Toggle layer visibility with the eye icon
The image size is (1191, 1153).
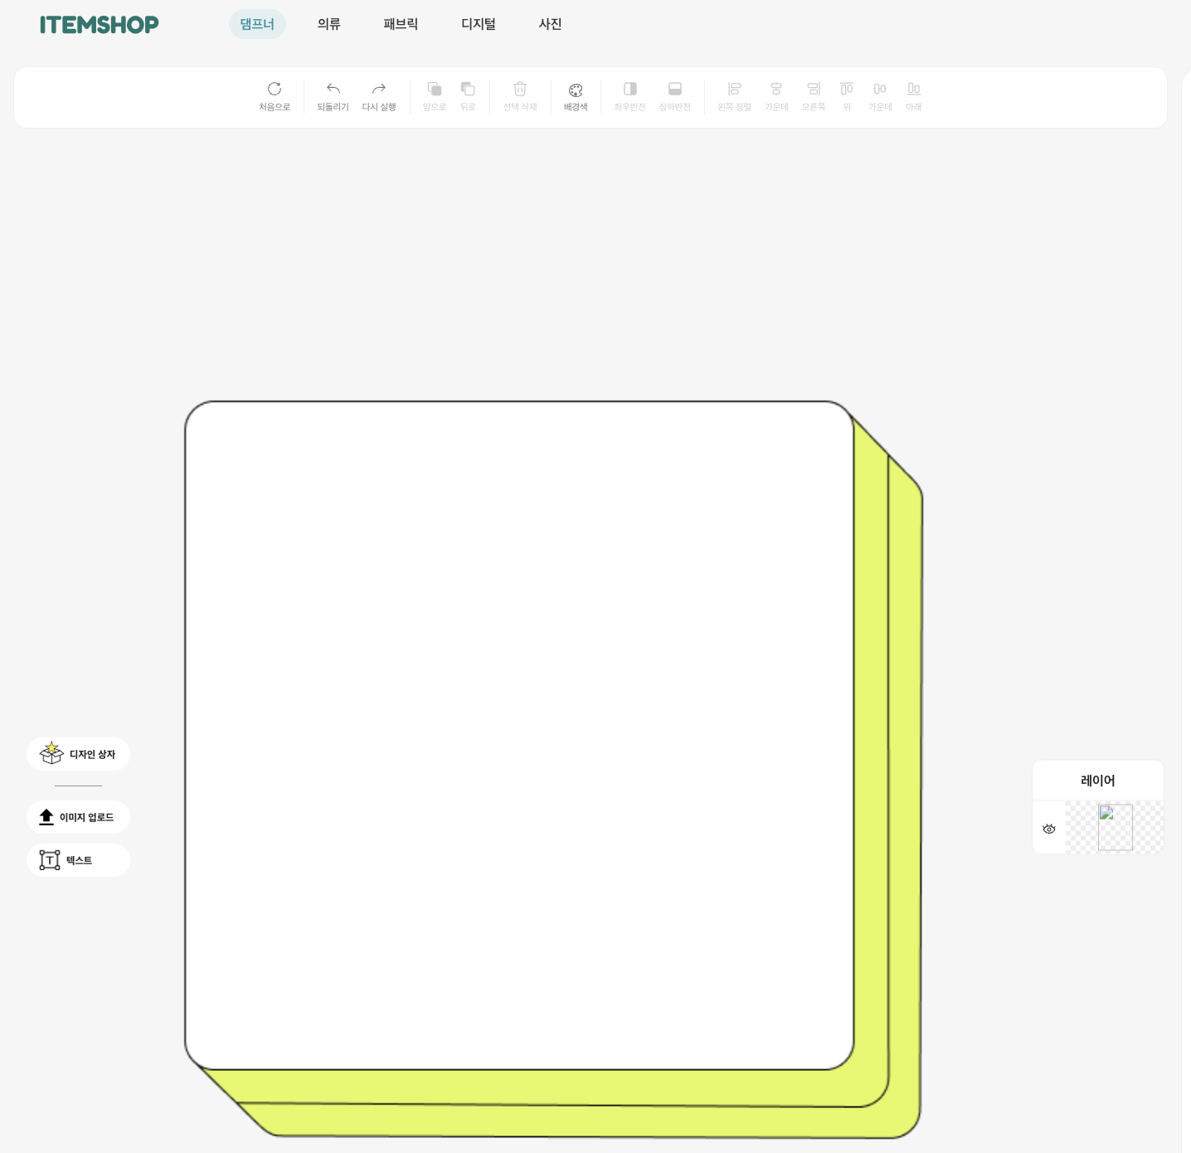tap(1049, 829)
